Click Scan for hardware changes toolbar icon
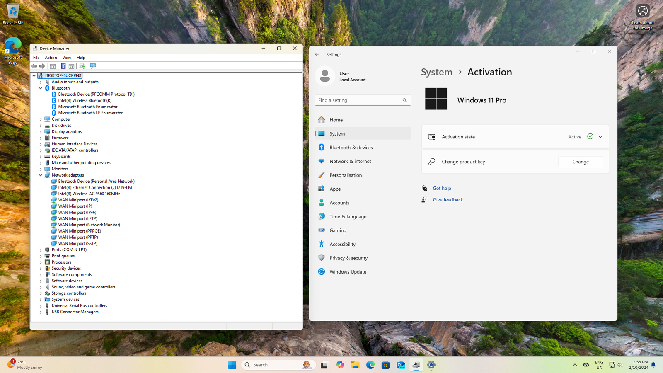Image resolution: width=663 pixels, height=373 pixels. (x=93, y=66)
